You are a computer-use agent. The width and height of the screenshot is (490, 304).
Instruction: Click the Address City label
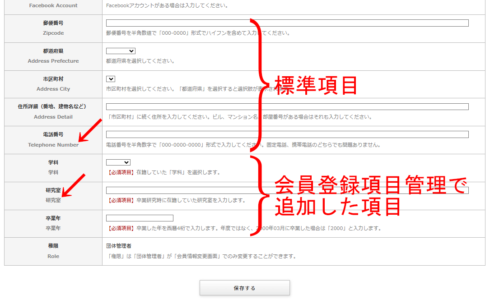point(52,89)
